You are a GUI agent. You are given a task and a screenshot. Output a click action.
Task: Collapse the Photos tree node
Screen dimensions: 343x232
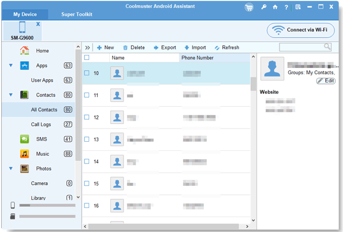tap(11, 169)
